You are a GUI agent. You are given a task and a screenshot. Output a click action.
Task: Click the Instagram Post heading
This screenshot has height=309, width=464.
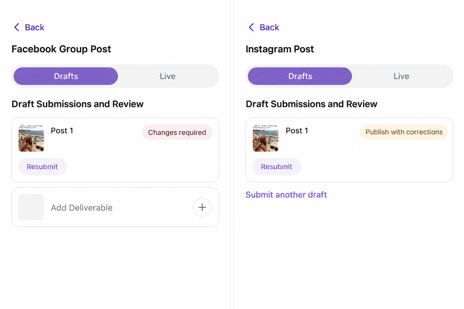[x=280, y=49]
